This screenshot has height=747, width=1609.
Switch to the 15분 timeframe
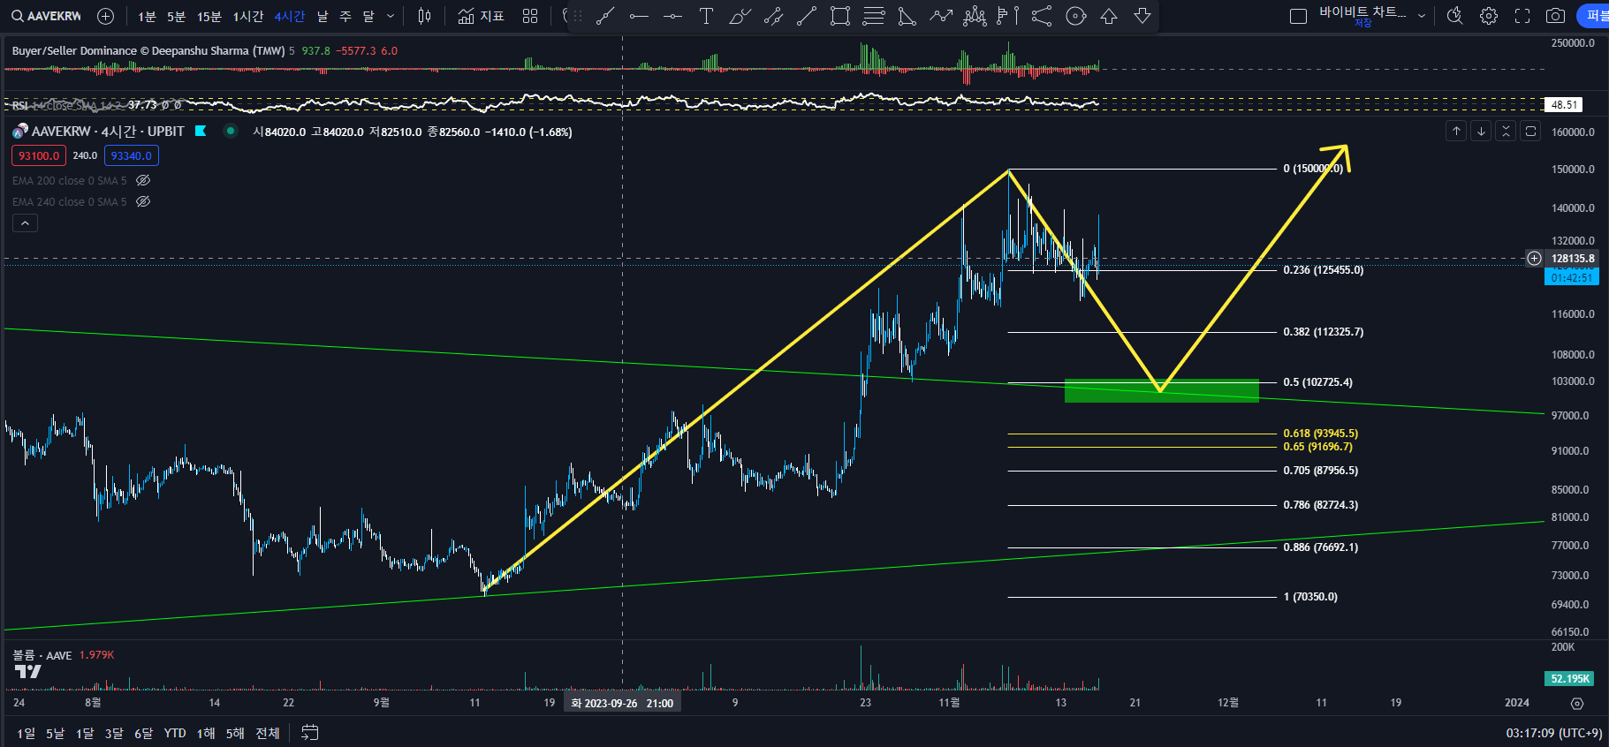pyautogui.click(x=209, y=16)
